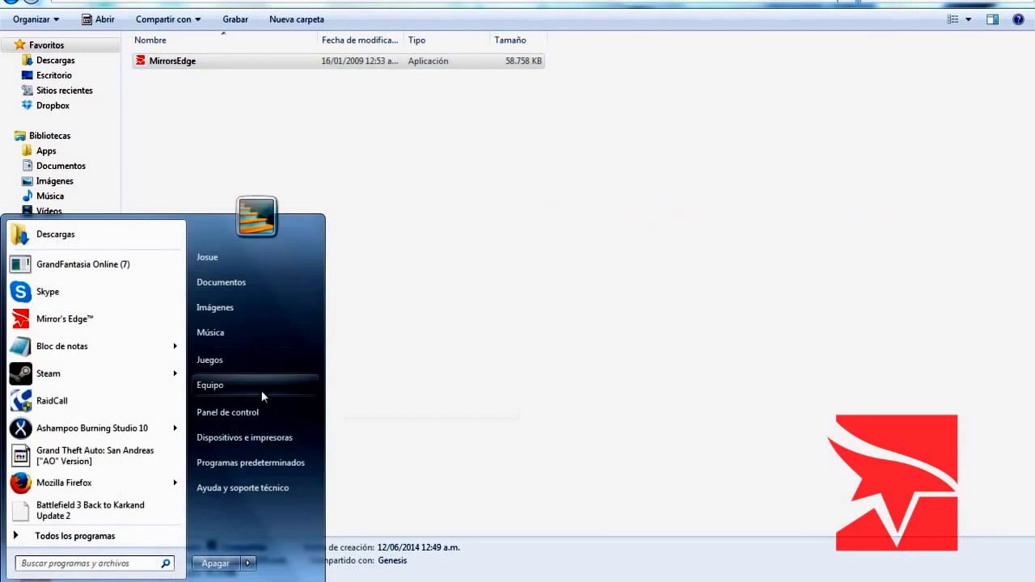1035x582 pixels.
Task: Expand the Compartir con dropdown
Action: [x=168, y=19]
